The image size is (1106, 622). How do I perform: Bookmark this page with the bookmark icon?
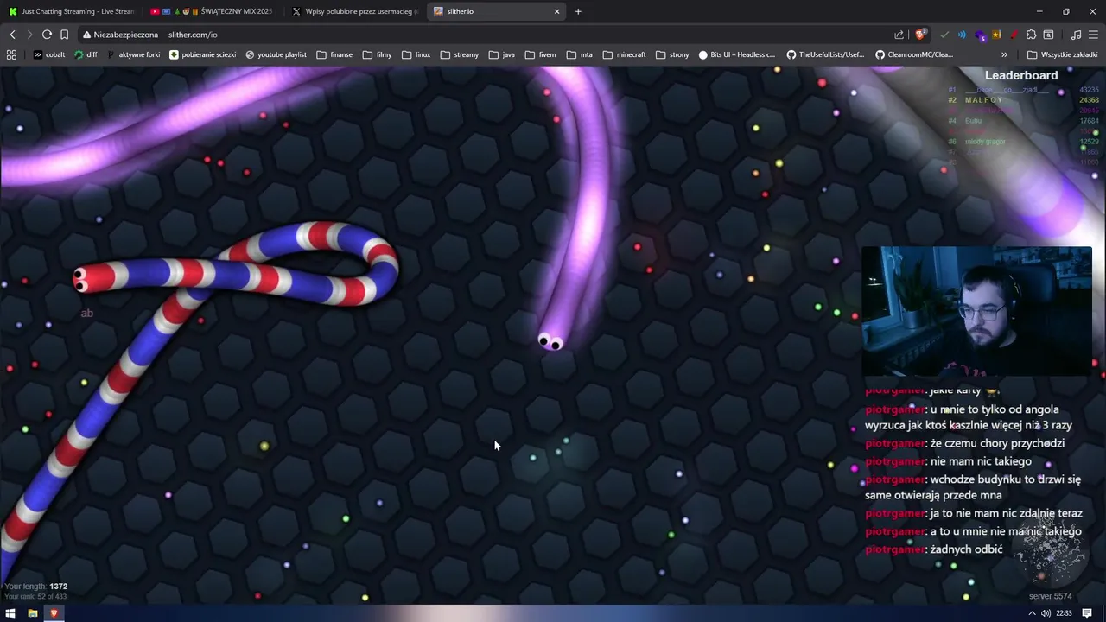(64, 35)
